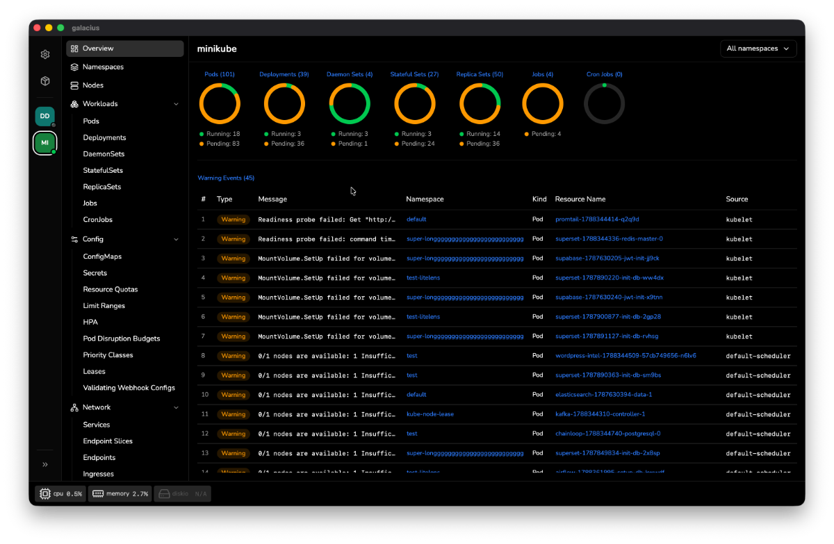
Task: Switch to the DD cluster avatar
Action: coord(44,116)
